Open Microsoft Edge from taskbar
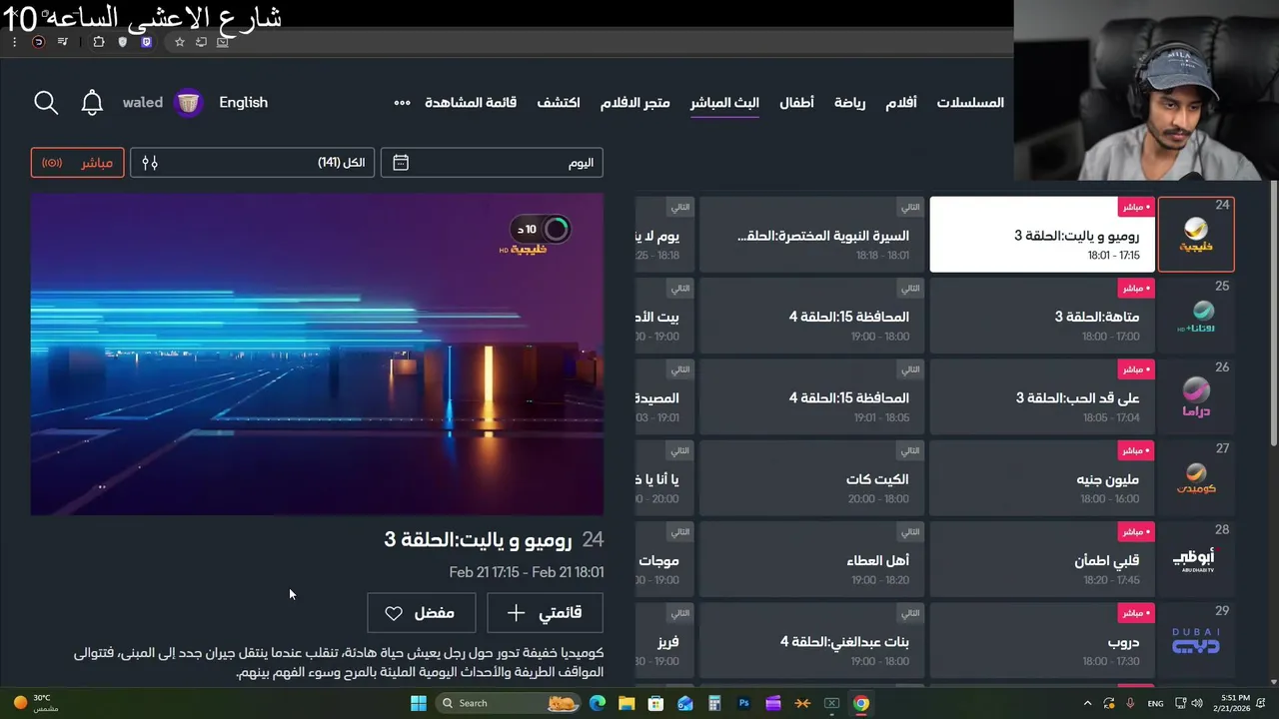Screen dimensions: 1279x719 [x=598, y=703]
